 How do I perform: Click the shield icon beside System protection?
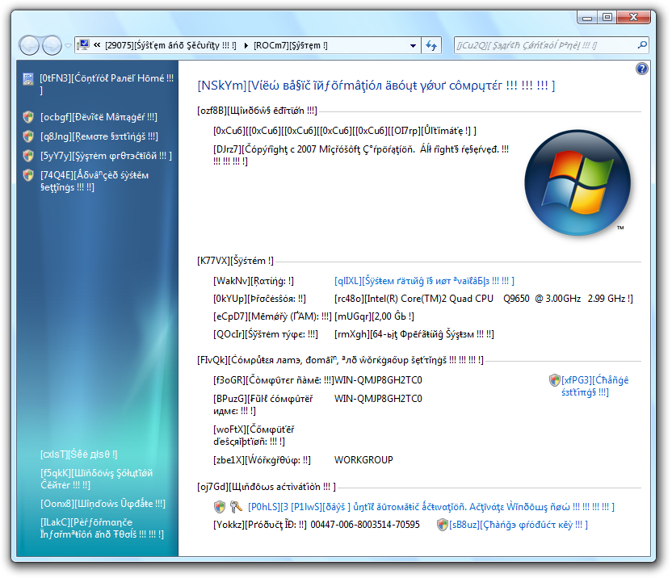pyautogui.click(x=28, y=156)
